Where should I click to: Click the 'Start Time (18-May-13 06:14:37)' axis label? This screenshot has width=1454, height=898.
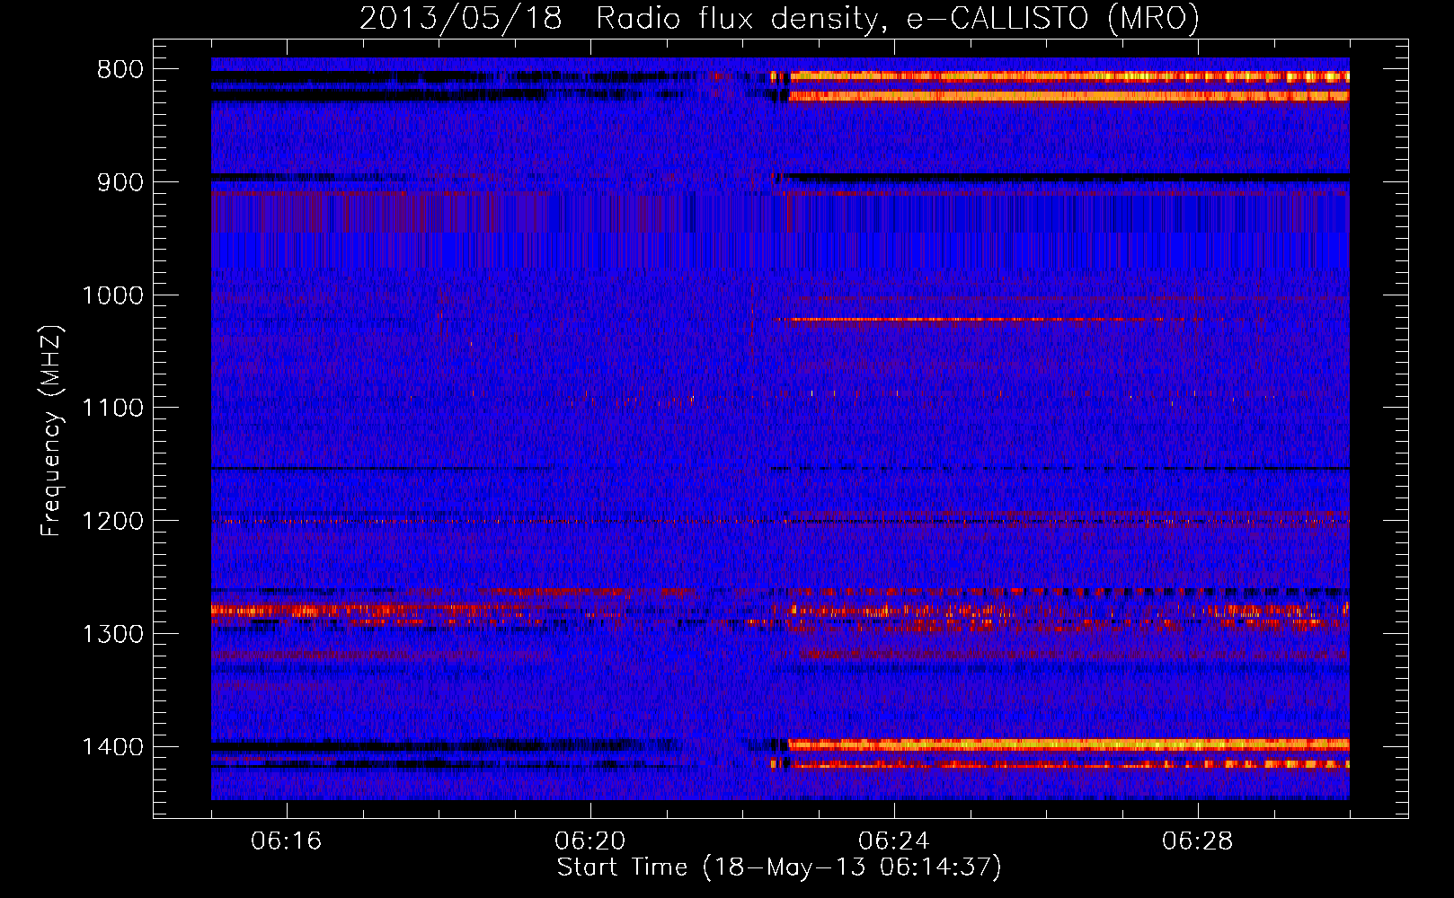point(779,867)
